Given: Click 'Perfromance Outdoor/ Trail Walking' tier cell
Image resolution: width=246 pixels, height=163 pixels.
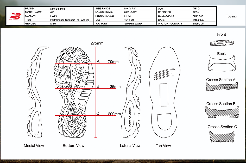Looking at the screenshot, I should click(x=70, y=20).
